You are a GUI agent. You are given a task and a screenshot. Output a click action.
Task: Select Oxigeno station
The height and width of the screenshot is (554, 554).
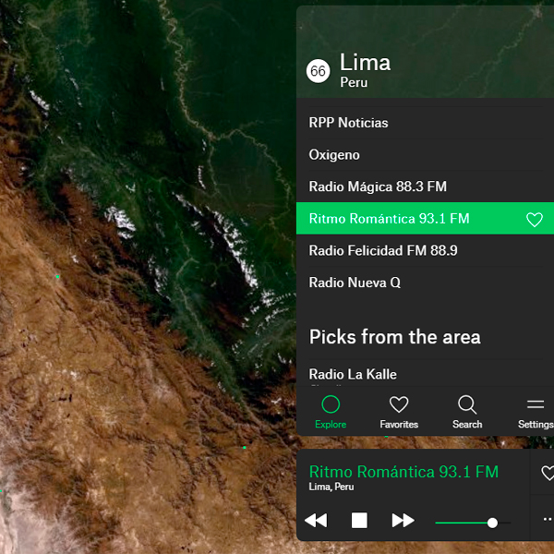(334, 155)
